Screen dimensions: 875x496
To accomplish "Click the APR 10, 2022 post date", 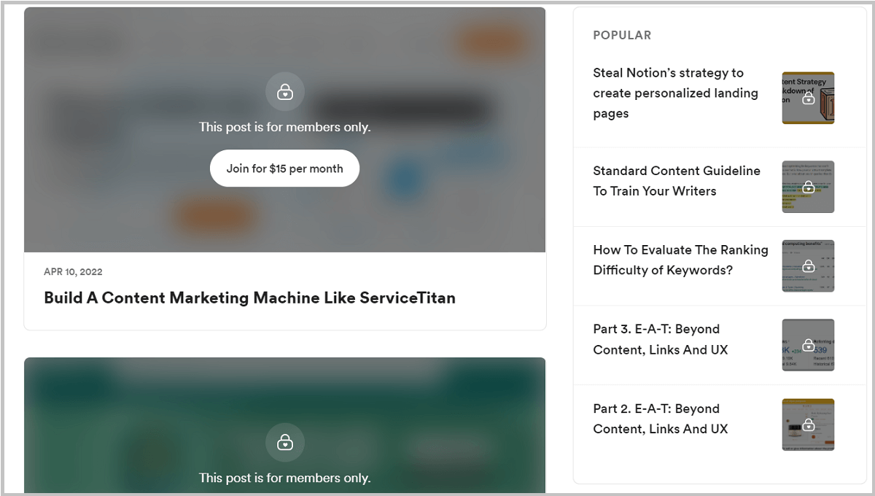I will point(73,272).
